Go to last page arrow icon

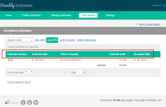coord(92,72)
